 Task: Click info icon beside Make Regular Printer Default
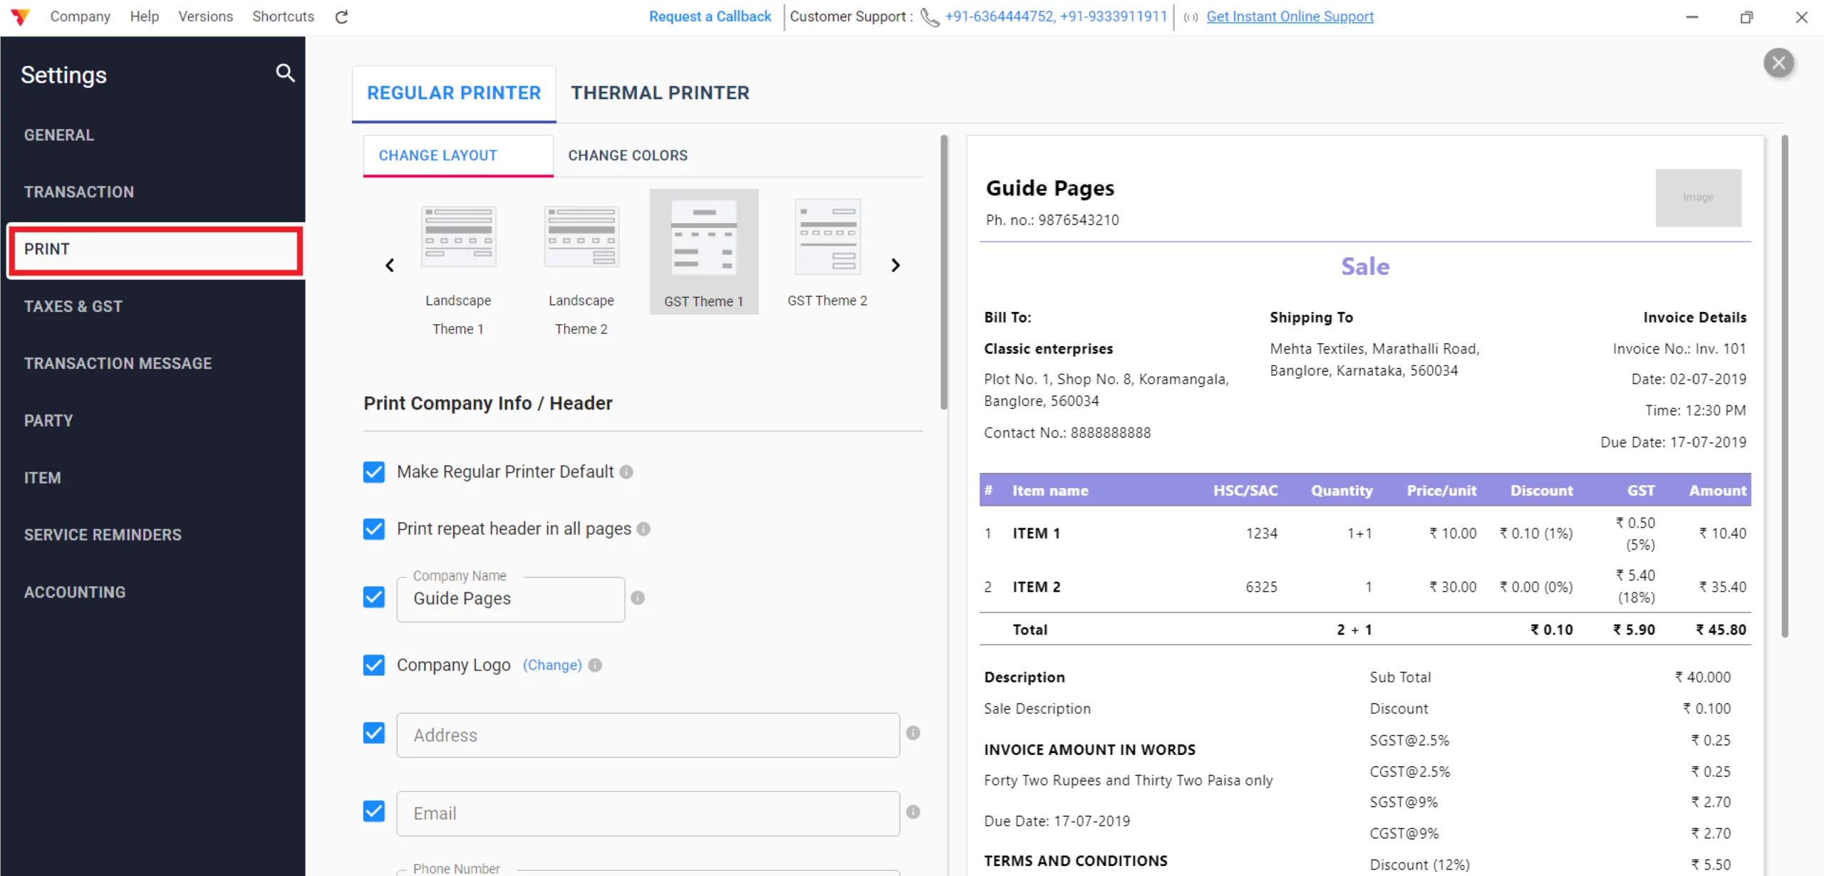tap(626, 472)
